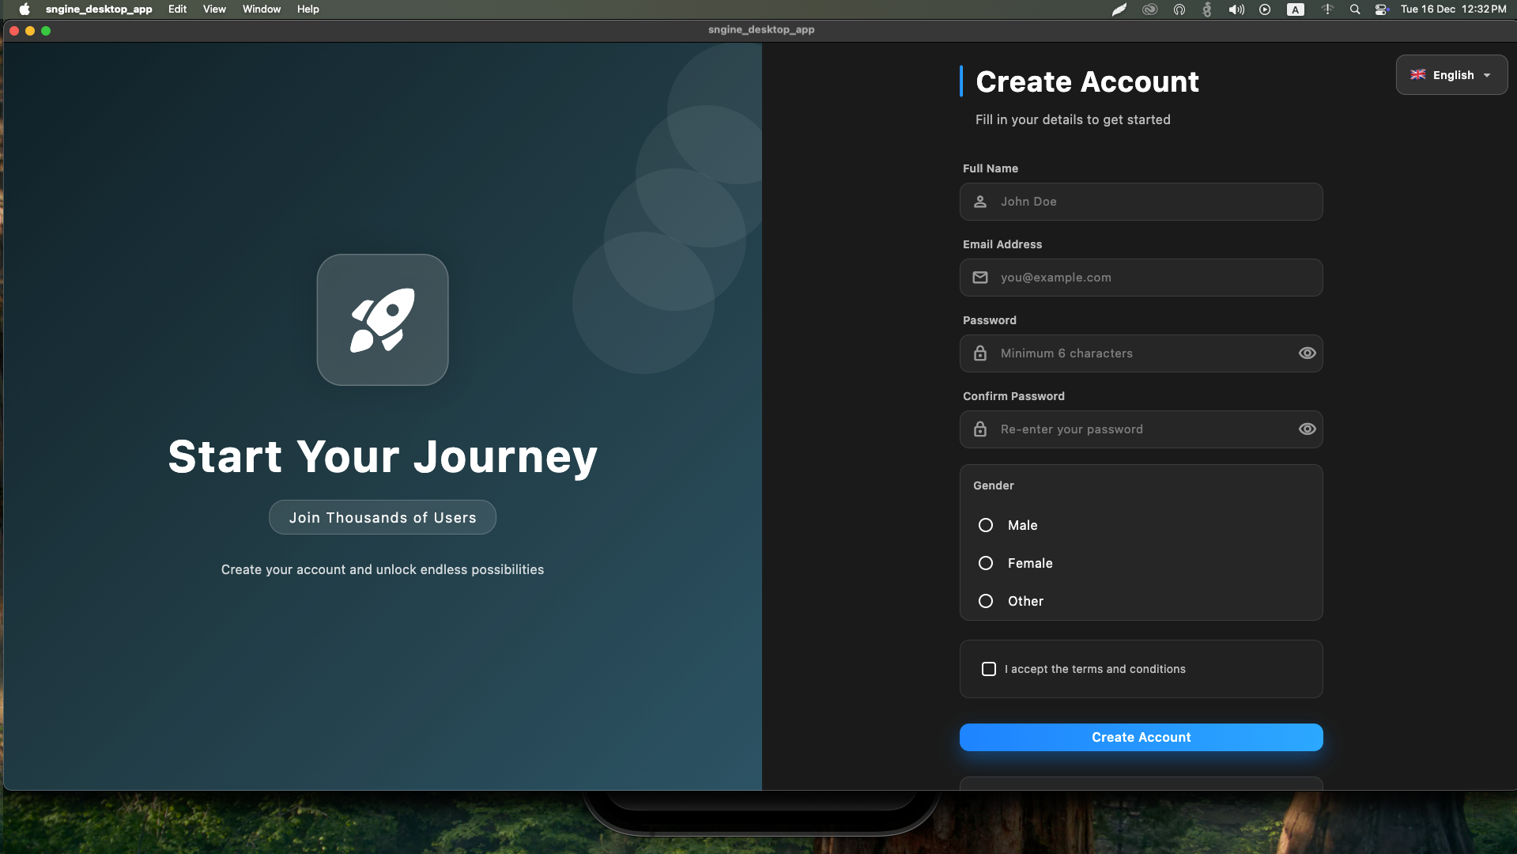Show the password with the eye toggle
The width and height of the screenshot is (1517, 854).
pyautogui.click(x=1307, y=353)
